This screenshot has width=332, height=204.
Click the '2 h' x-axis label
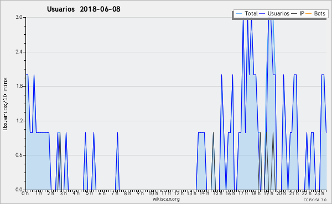click(x=50, y=194)
